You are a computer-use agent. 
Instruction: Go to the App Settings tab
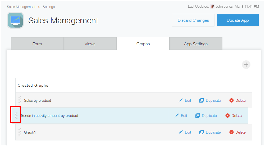pyautogui.click(x=196, y=44)
